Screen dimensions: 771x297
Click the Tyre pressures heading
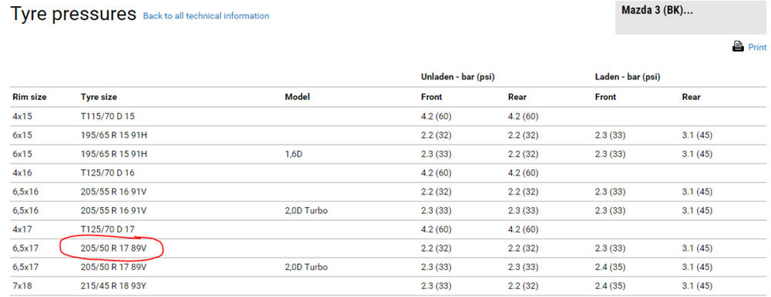72,15
